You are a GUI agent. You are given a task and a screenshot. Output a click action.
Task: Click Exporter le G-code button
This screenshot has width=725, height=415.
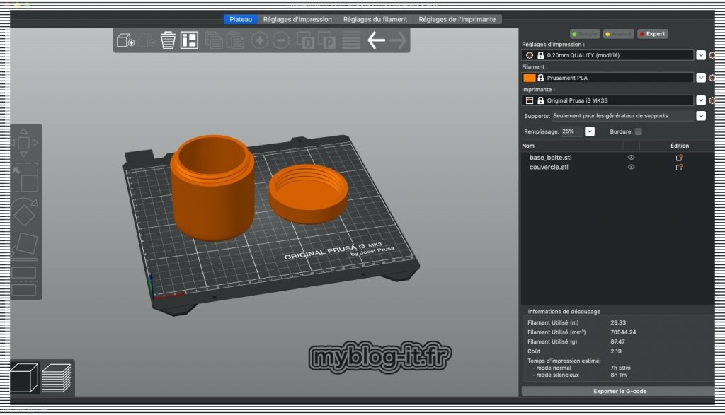[619, 391]
